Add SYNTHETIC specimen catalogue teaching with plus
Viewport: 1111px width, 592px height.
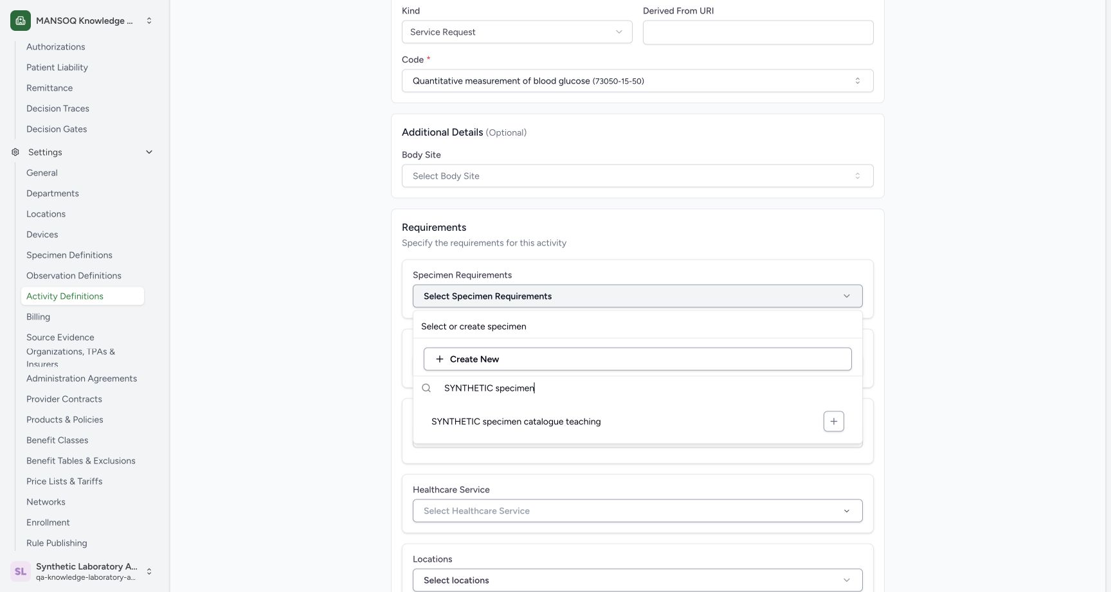[833, 422]
